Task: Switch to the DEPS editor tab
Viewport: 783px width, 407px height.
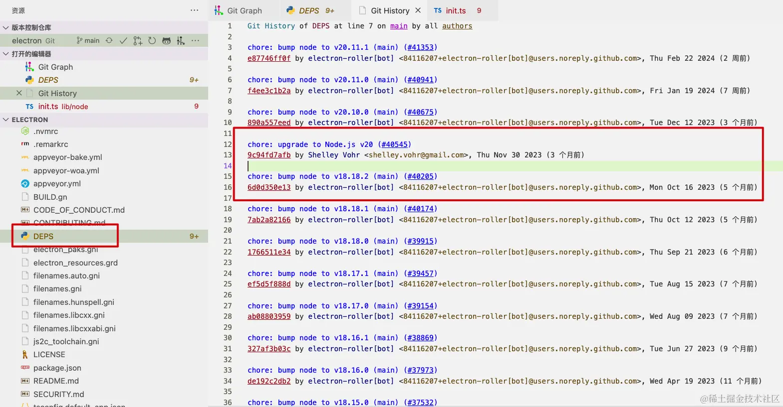Action: coord(316,10)
